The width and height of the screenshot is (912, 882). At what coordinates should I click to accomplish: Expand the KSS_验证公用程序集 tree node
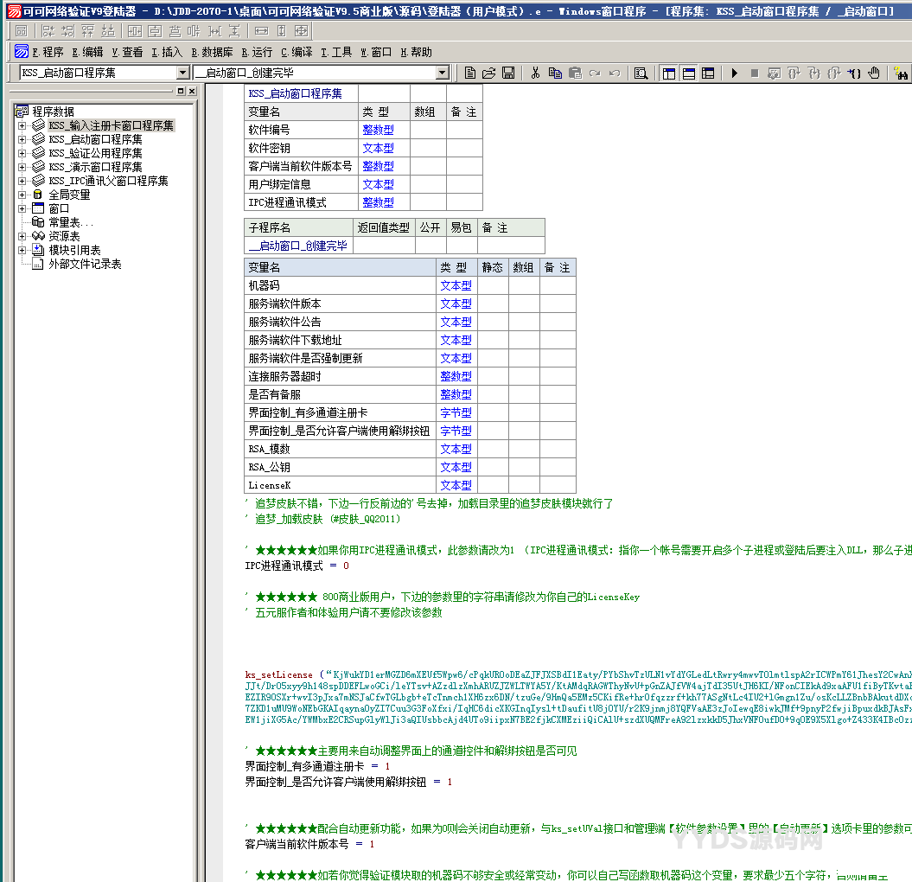[22, 153]
